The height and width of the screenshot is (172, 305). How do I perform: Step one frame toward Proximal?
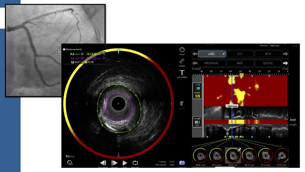coord(103,163)
